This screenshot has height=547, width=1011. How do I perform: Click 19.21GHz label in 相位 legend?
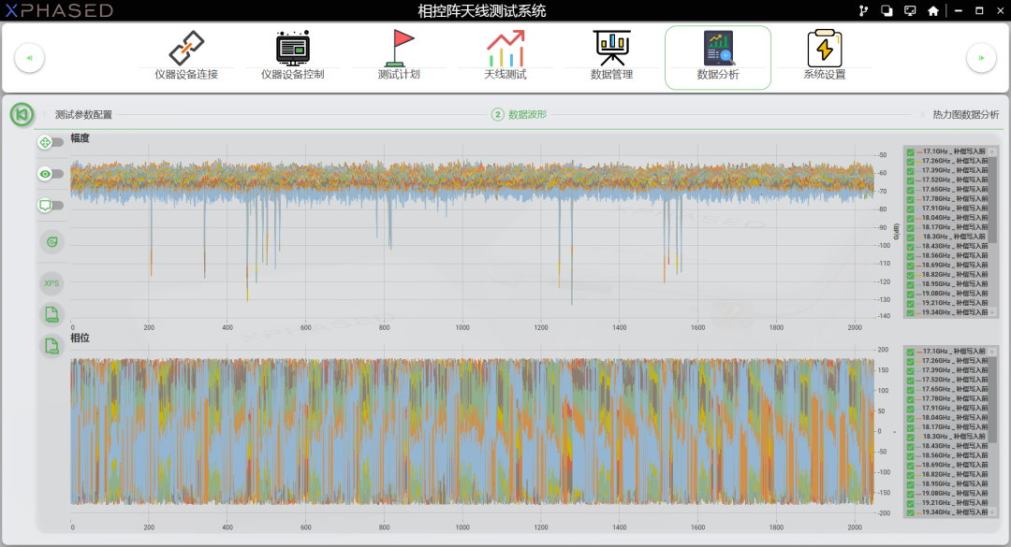[x=954, y=503]
